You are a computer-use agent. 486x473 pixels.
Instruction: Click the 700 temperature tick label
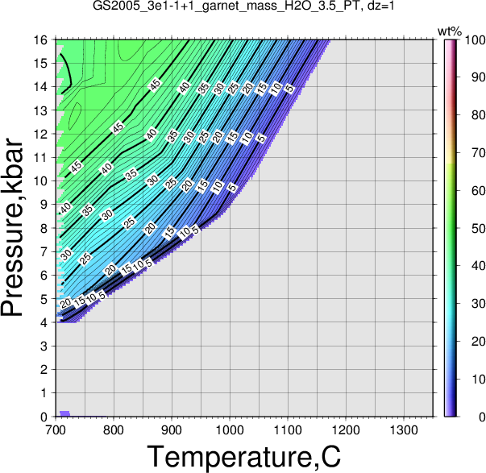coord(56,430)
